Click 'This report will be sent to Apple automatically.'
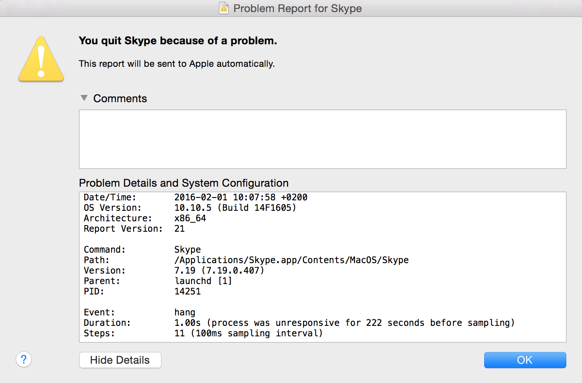The height and width of the screenshot is (383, 582). pos(177,64)
